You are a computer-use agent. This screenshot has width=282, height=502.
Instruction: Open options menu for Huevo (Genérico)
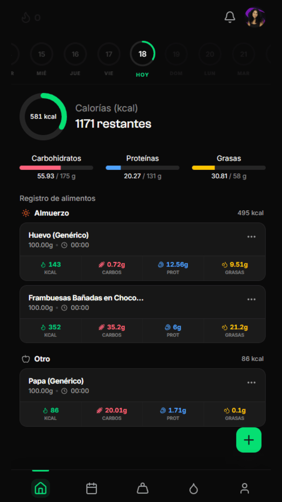(x=251, y=237)
